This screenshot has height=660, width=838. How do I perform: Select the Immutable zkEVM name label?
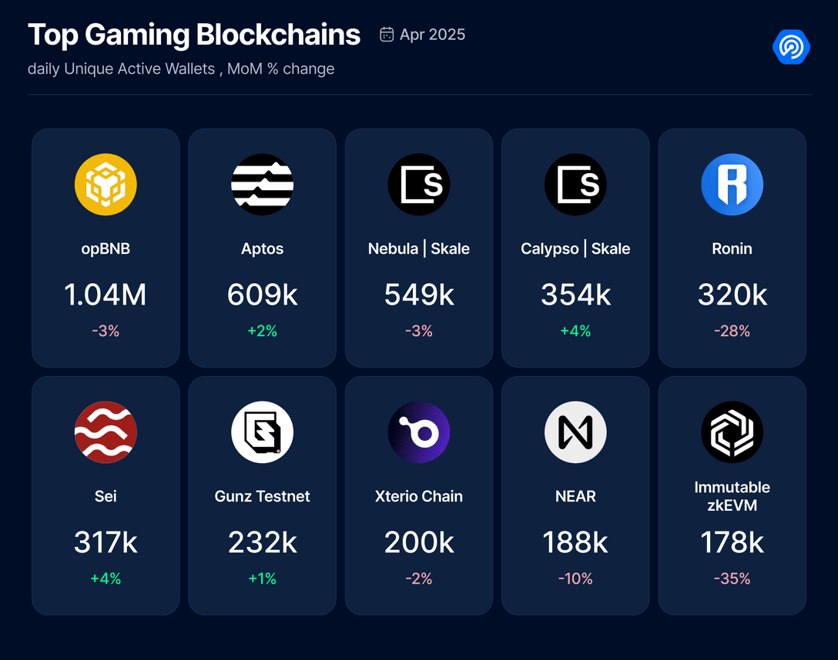[732, 496]
